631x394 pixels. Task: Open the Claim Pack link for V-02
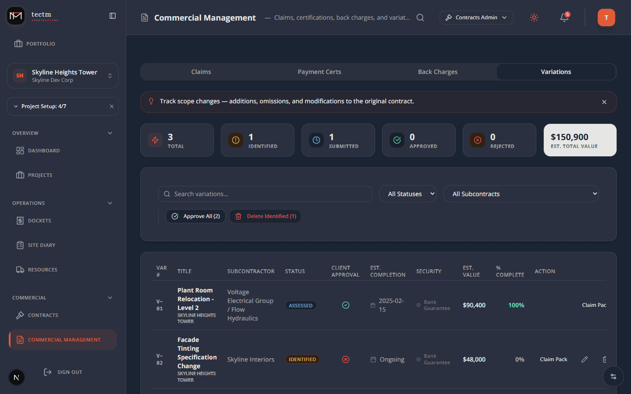(553, 359)
